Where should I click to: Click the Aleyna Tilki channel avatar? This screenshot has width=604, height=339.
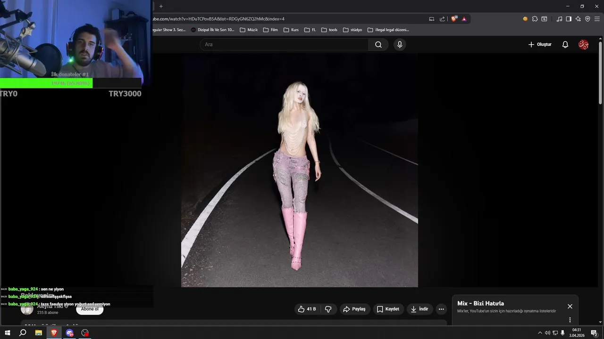coord(27,309)
